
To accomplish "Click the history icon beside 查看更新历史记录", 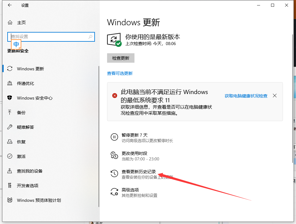I will tap(114, 173).
